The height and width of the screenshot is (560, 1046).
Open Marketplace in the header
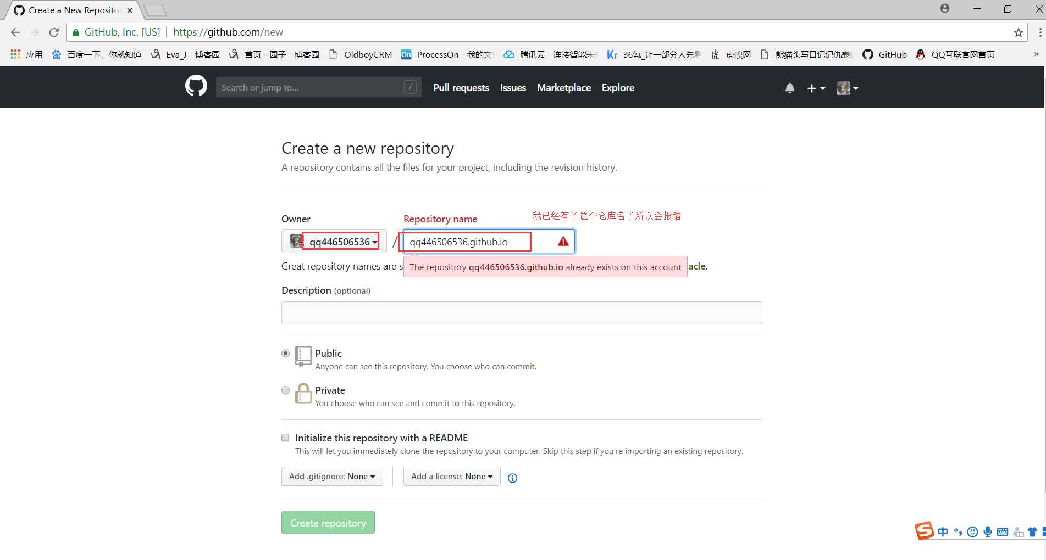tap(564, 88)
